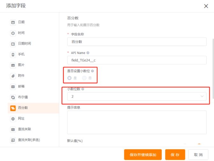The width and height of the screenshot is (214, 161).
Task: Click the 提示信息 text area
Action: click(137, 122)
